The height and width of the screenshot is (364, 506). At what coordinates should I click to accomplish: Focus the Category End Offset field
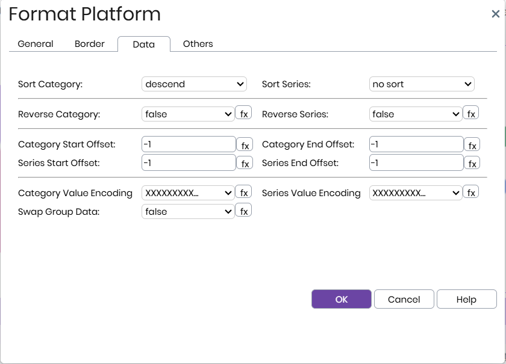tap(416, 144)
